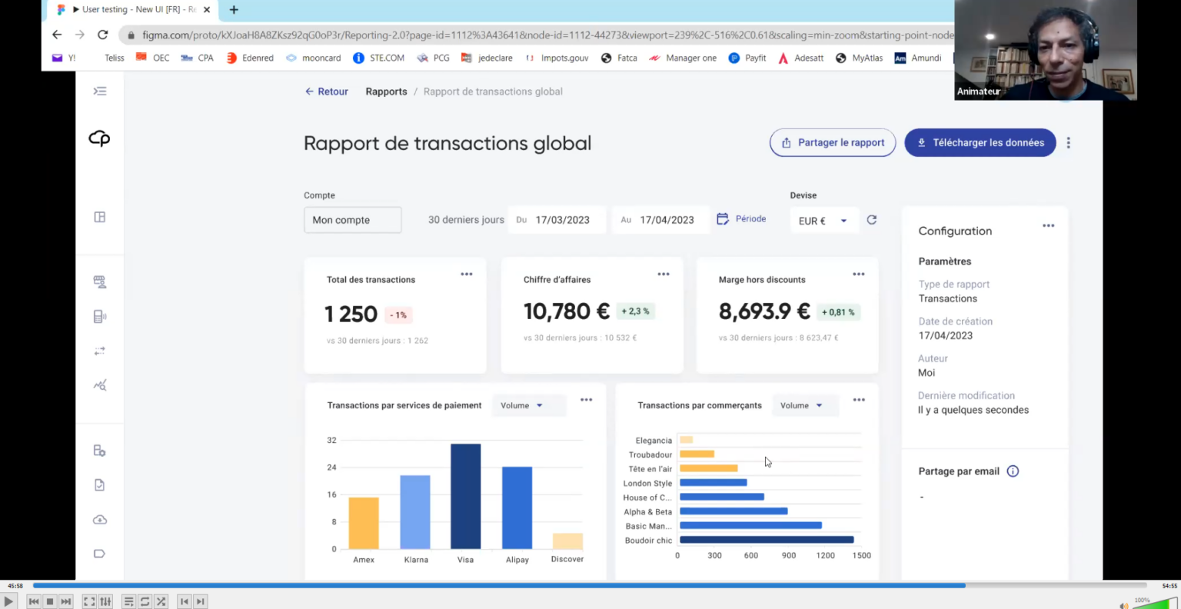Open options menu on Chiffre d'affaires card
Viewport: 1181px width, 609px height.
(664, 275)
